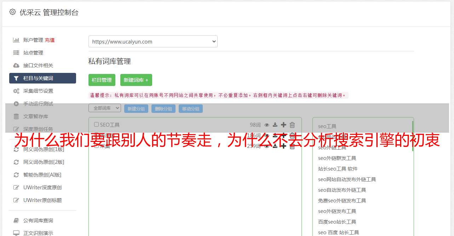
Task: Open 同义词伪原创[1版]
Action: pos(44,149)
